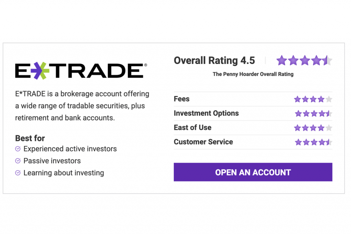Click the Fees star rating
Image resolution: width=351 pixels, height=234 pixels.
(313, 99)
